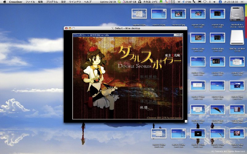
Task: Click the menu bar clock 23:18:10
Action: [x=231, y=2]
